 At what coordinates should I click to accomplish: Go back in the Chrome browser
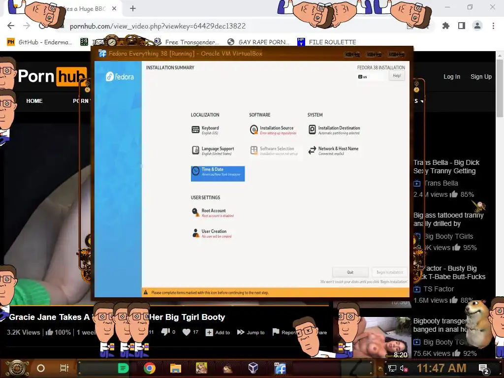tap(11, 26)
